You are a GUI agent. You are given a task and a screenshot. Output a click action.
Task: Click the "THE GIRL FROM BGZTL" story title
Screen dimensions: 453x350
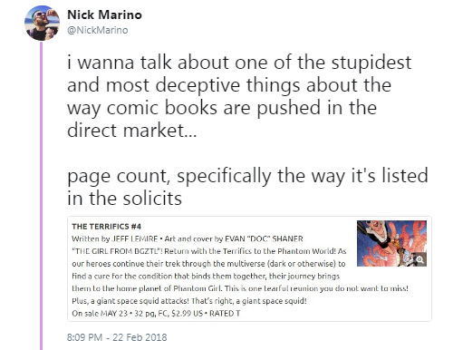pyautogui.click(x=116, y=251)
